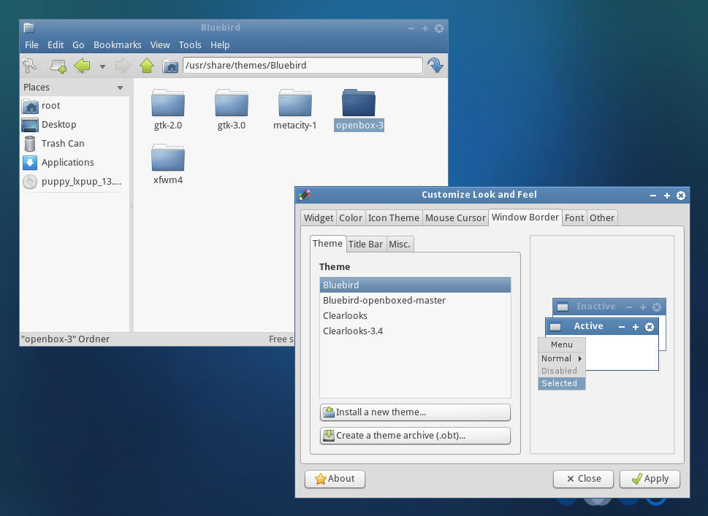The height and width of the screenshot is (516, 708).
Task: Select Clearlooks in the theme list
Action: click(415, 316)
